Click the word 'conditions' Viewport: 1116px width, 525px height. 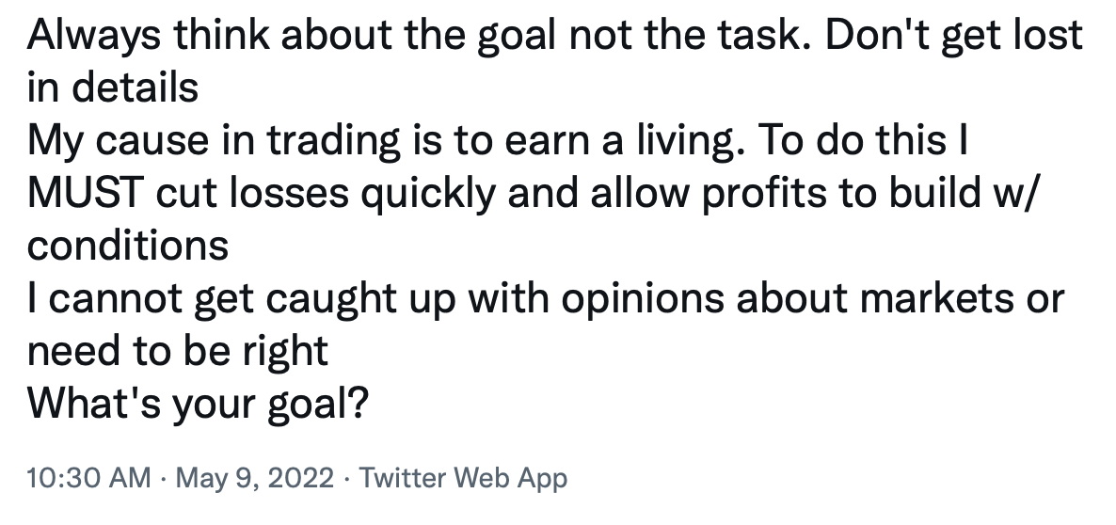128,246
